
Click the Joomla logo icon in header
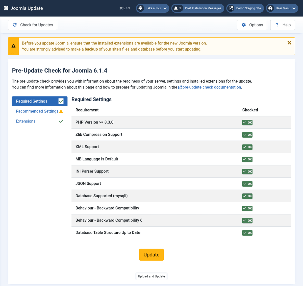click(6, 8)
